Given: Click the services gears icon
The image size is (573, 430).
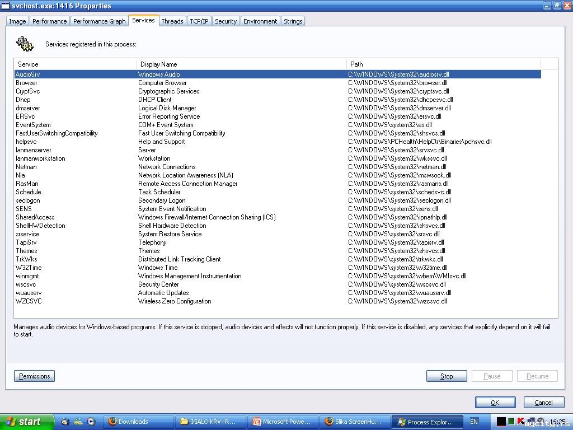Looking at the screenshot, I should tap(25, 44).
